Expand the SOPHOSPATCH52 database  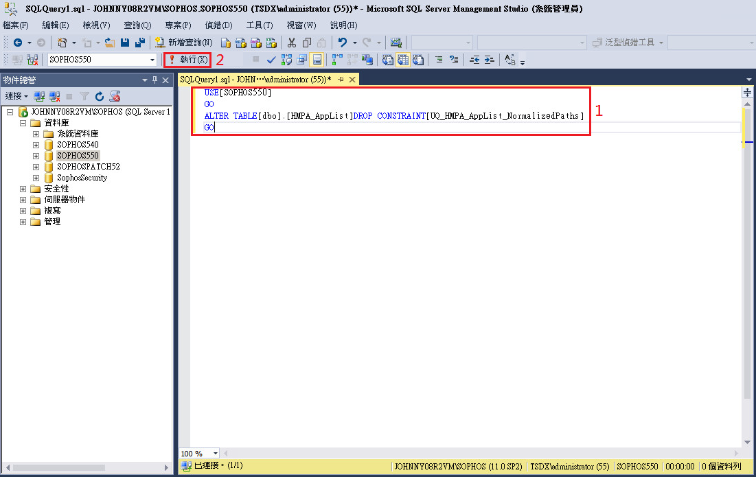pyautogui.click(x=36, y=167)
